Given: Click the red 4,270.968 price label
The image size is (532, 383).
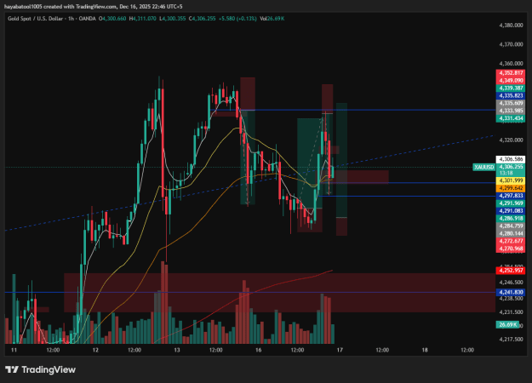Looking at the screenshot, I should [x=511, y=249].
